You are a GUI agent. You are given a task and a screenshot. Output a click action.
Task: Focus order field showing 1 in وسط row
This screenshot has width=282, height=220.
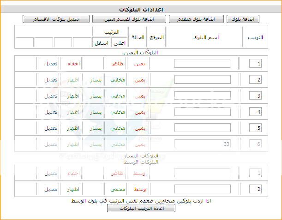tap(255, 173)
